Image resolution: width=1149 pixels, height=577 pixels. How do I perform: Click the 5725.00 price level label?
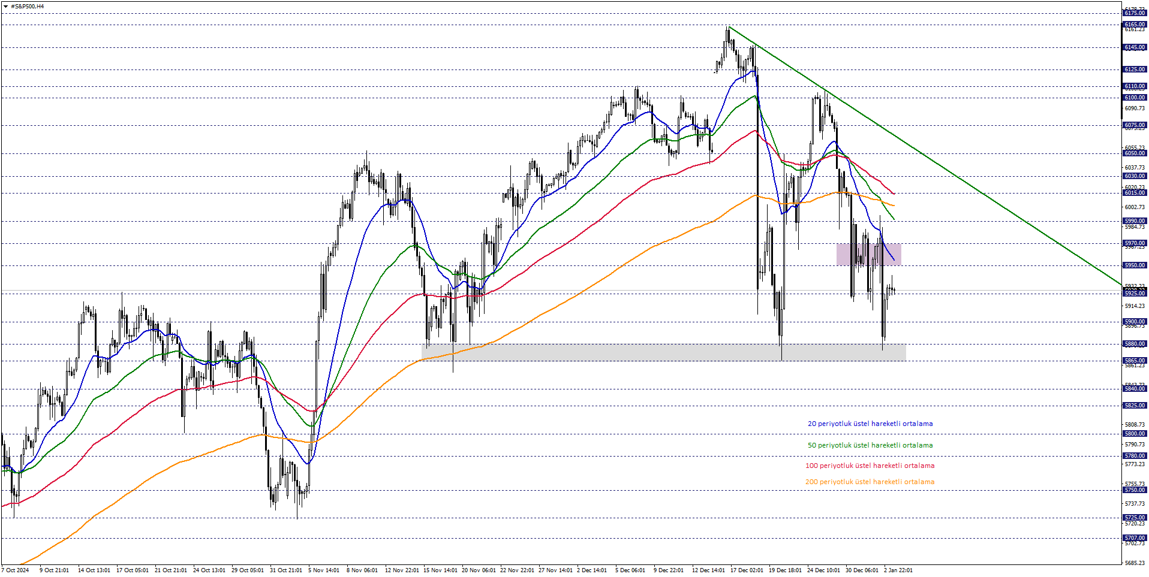1135,518
